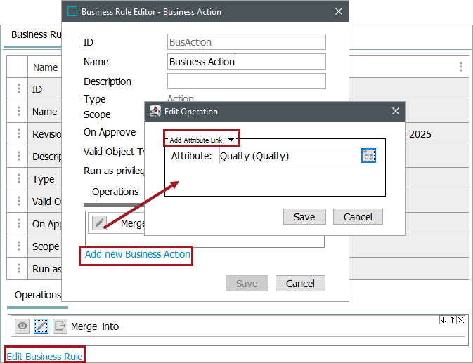The width and height of the screenshot is (473, 363).
Task: Move operation up with the up arrow icon
Action: tap(452, 320)
